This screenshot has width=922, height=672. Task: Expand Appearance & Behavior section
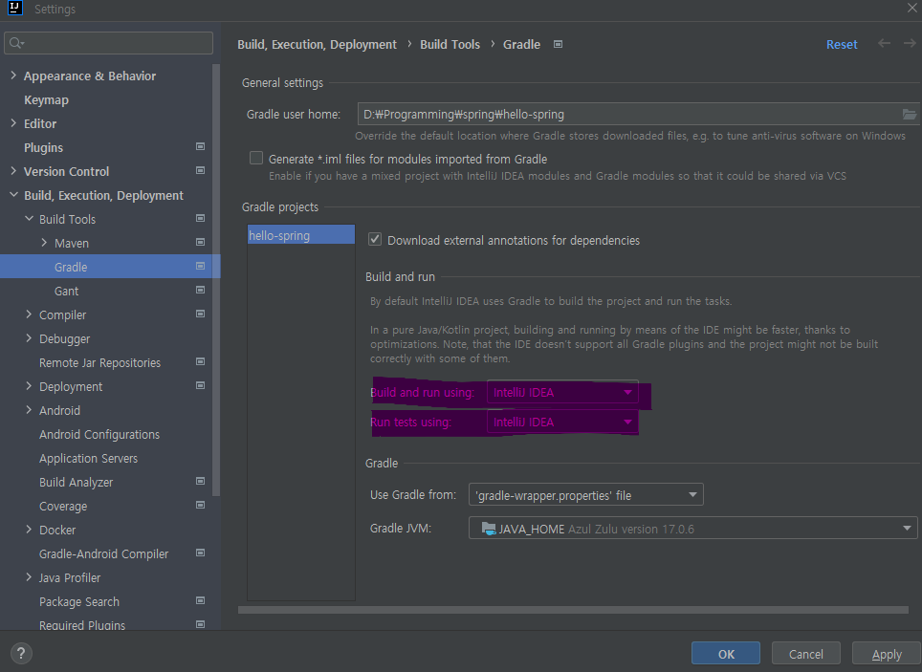[13, 76]
